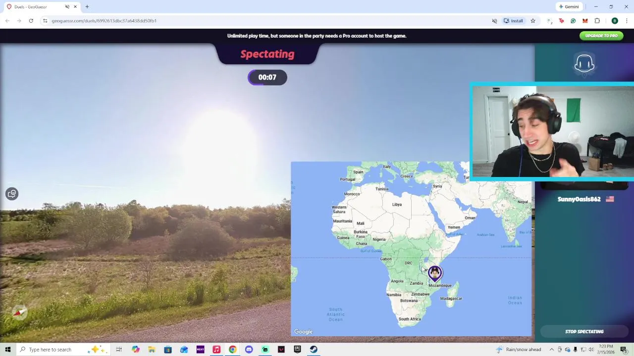The width and height of the screenshot is (634, 356).
Task: Open Task View on the taskbar
Action: pos(119,350)
